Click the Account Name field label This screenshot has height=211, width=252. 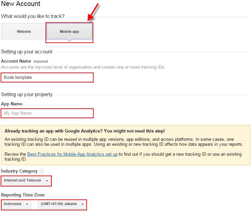point(16,61)
